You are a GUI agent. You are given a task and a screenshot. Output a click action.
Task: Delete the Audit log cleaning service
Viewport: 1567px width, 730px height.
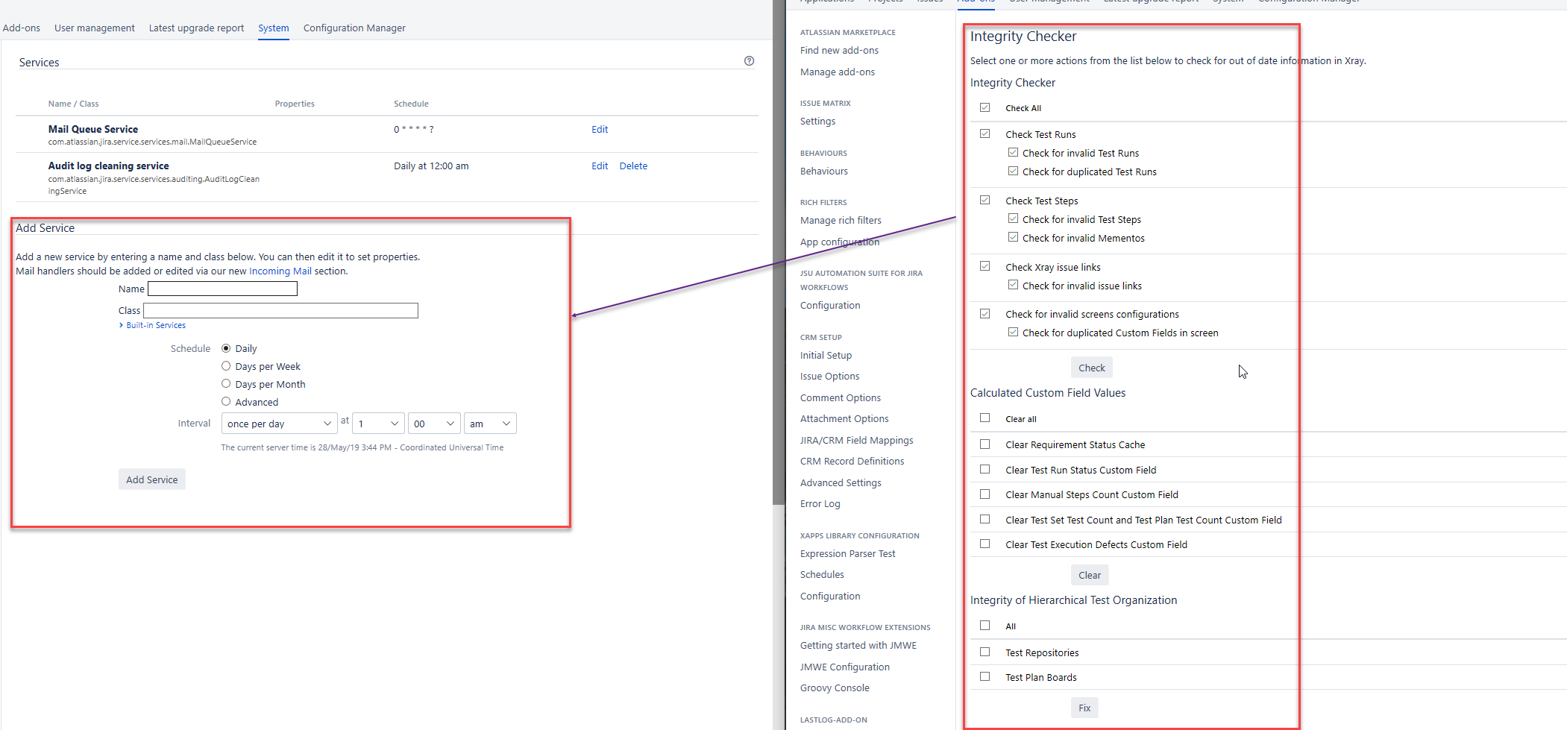click(633, 166)
